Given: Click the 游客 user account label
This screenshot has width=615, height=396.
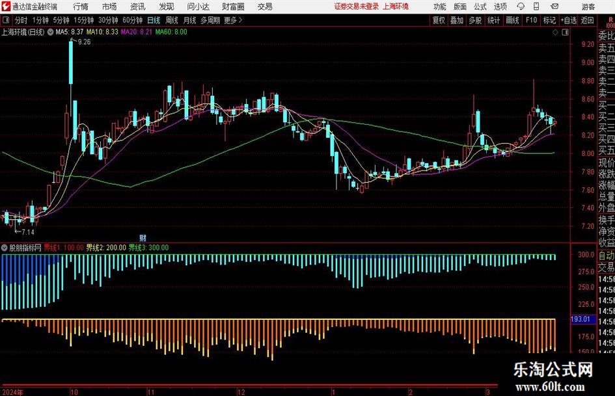Looking at the screenshot, I should (588, 7).
